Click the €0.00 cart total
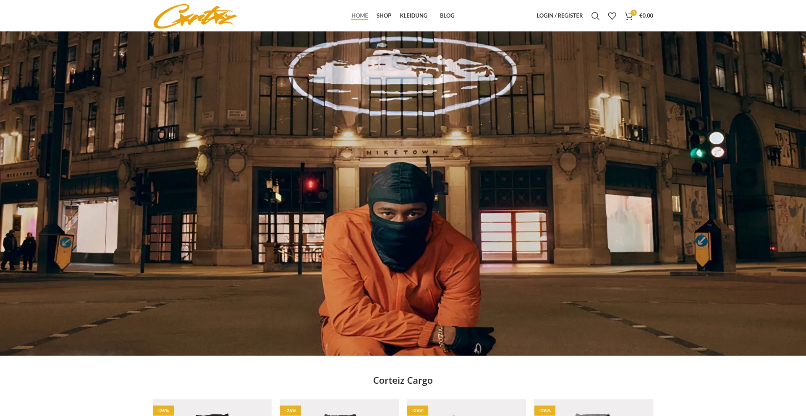The width and height of the screenshot is (806, 416). point(646,16)
